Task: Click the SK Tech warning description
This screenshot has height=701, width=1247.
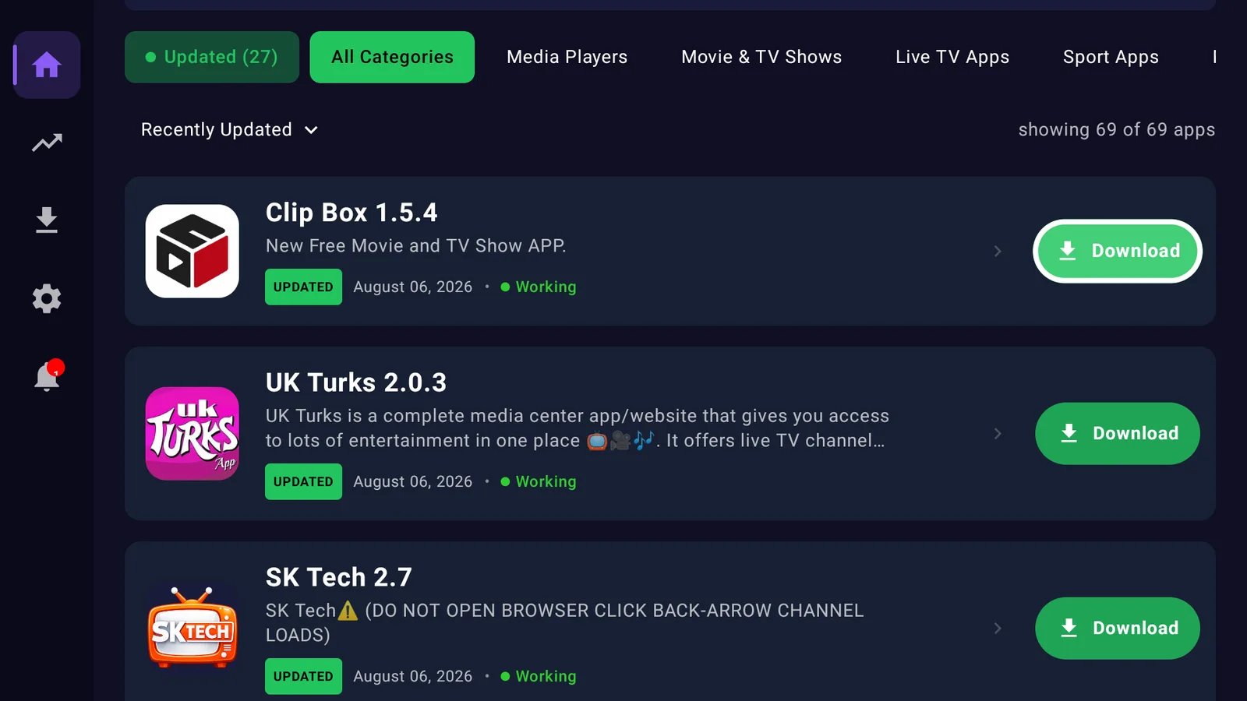Action: click(565, 622)
